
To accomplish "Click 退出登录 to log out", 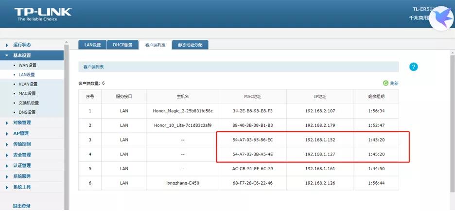I will 21,206.
